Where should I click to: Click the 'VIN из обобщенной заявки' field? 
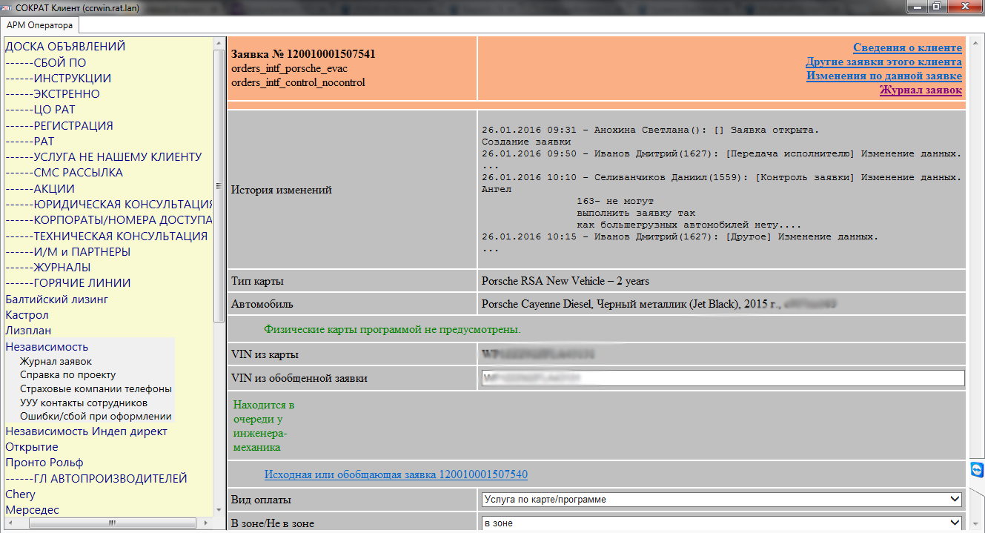coord(722,378)
